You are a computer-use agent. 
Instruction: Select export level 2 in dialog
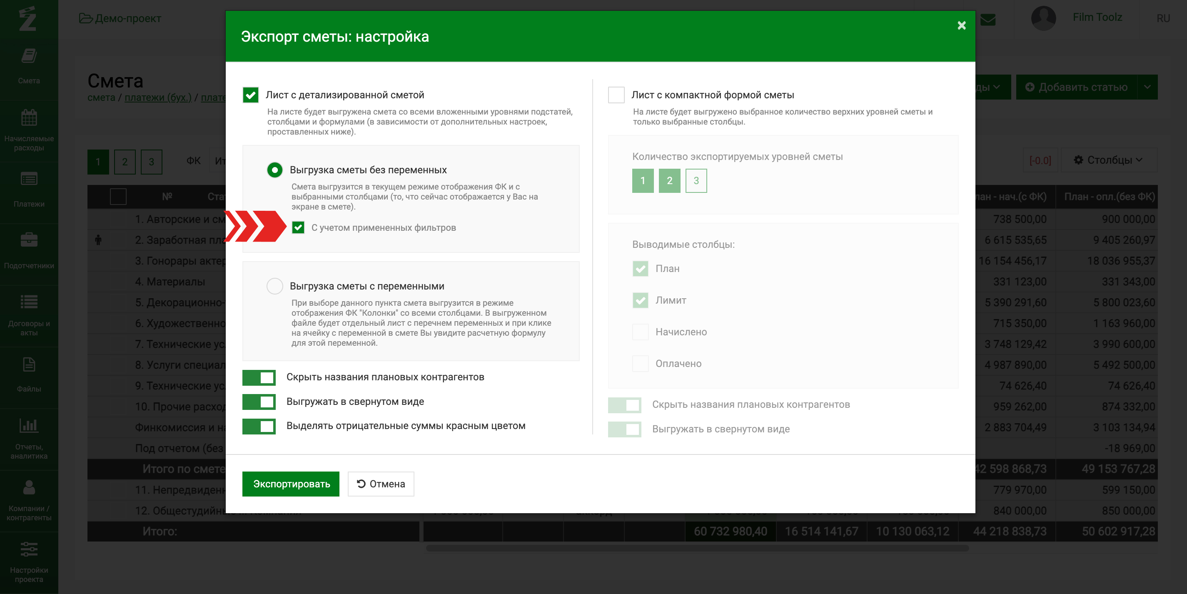pos(670,181)
